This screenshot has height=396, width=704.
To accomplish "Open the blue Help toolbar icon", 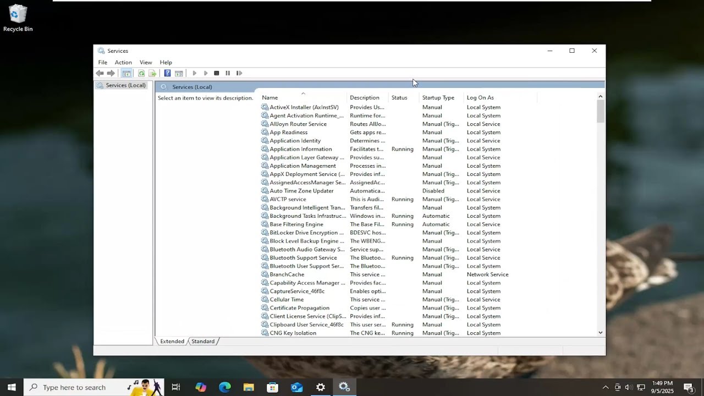I will coord(167,73).
